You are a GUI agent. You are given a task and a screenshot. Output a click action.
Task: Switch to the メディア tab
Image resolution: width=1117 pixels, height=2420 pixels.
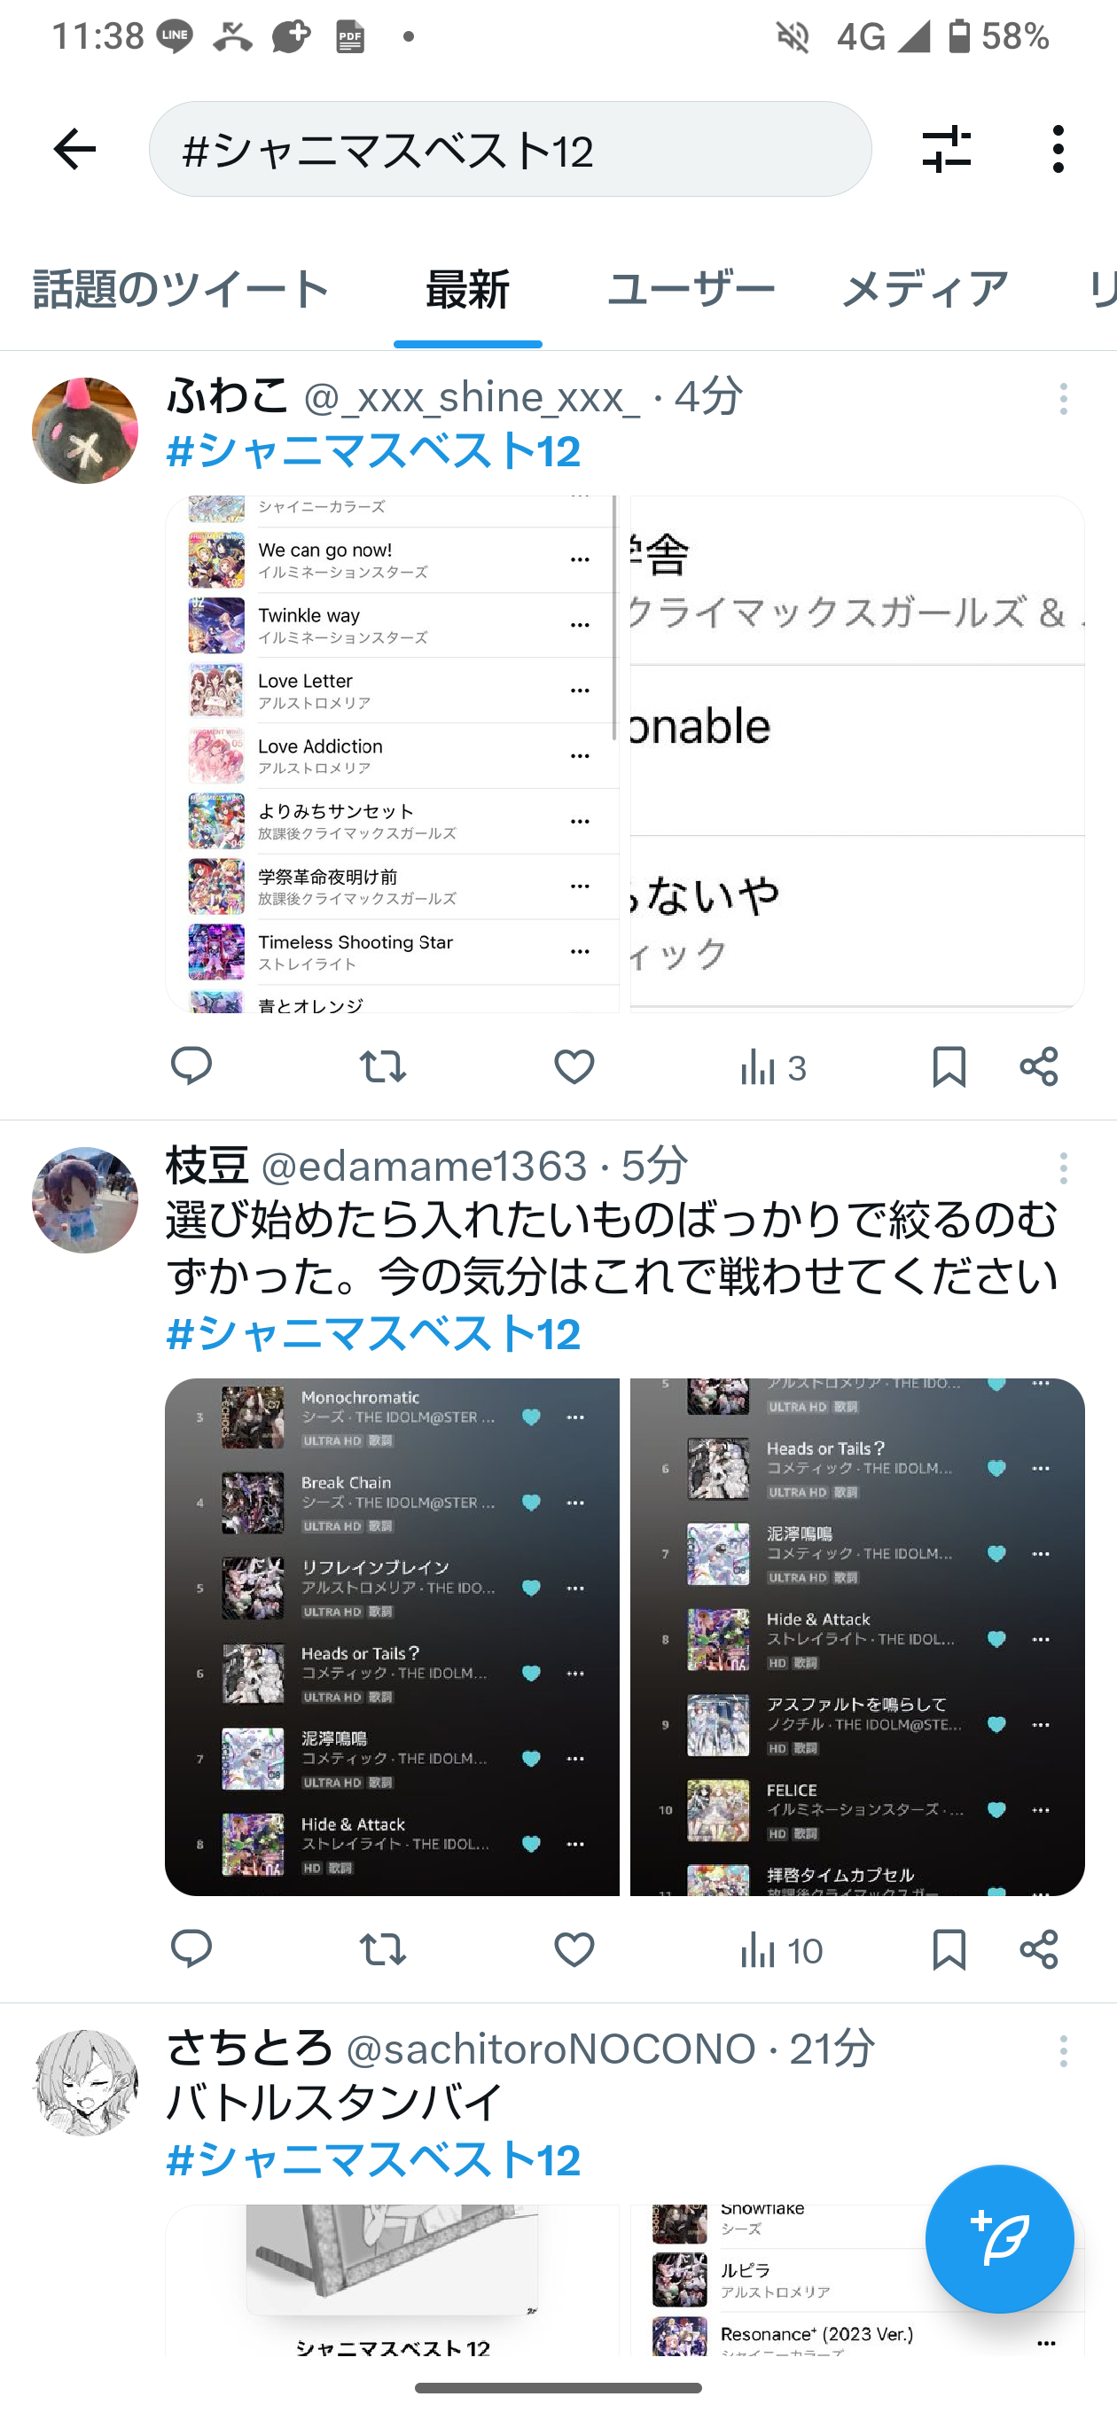pos(925,289)
